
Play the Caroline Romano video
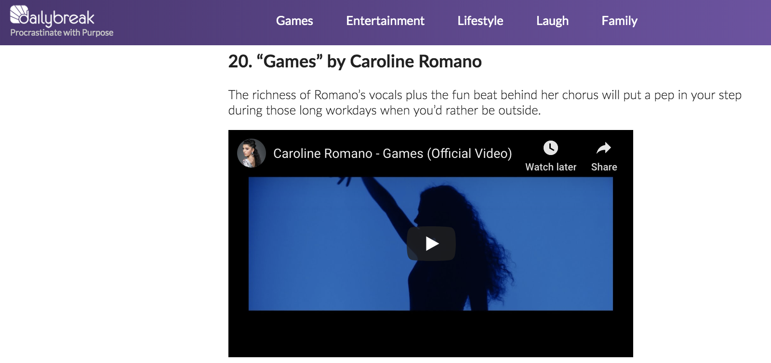coord(431,244)
